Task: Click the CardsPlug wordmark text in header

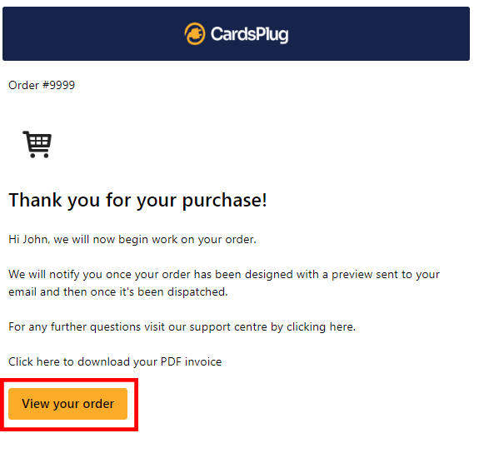Action: point(249,34)
